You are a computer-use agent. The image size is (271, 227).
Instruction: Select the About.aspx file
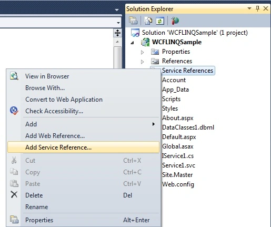click(178, 118)
